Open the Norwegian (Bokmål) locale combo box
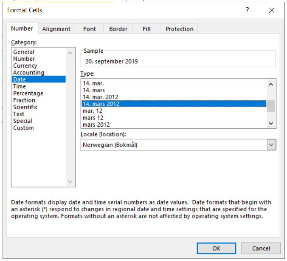Viewport: 287px width, 261px height. click(x=173, y=145)
